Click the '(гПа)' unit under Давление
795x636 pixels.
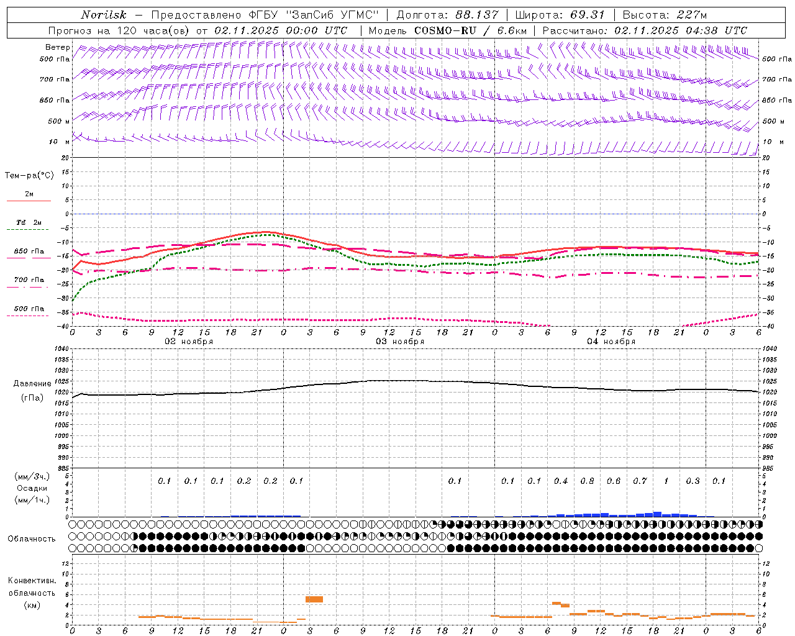32,398
